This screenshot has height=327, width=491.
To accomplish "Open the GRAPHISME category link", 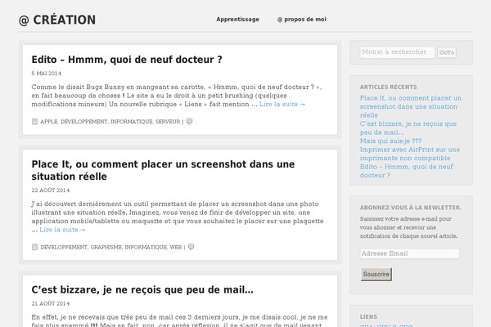I will point(106,247).
